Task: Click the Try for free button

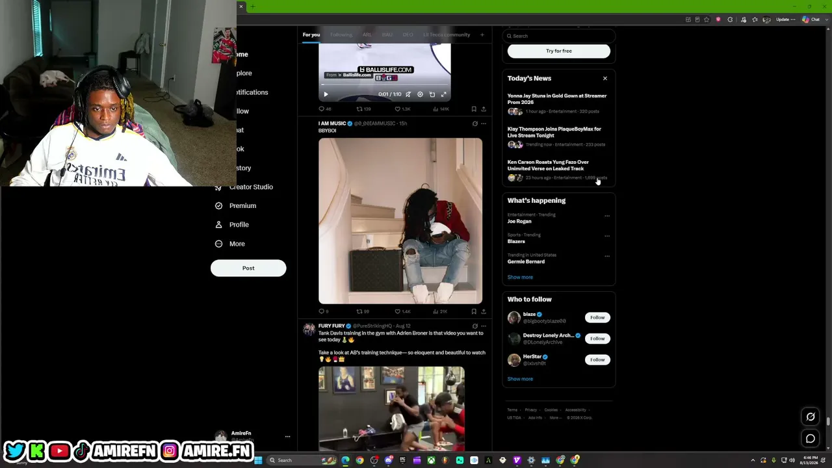Action: (x=559, y=51)
